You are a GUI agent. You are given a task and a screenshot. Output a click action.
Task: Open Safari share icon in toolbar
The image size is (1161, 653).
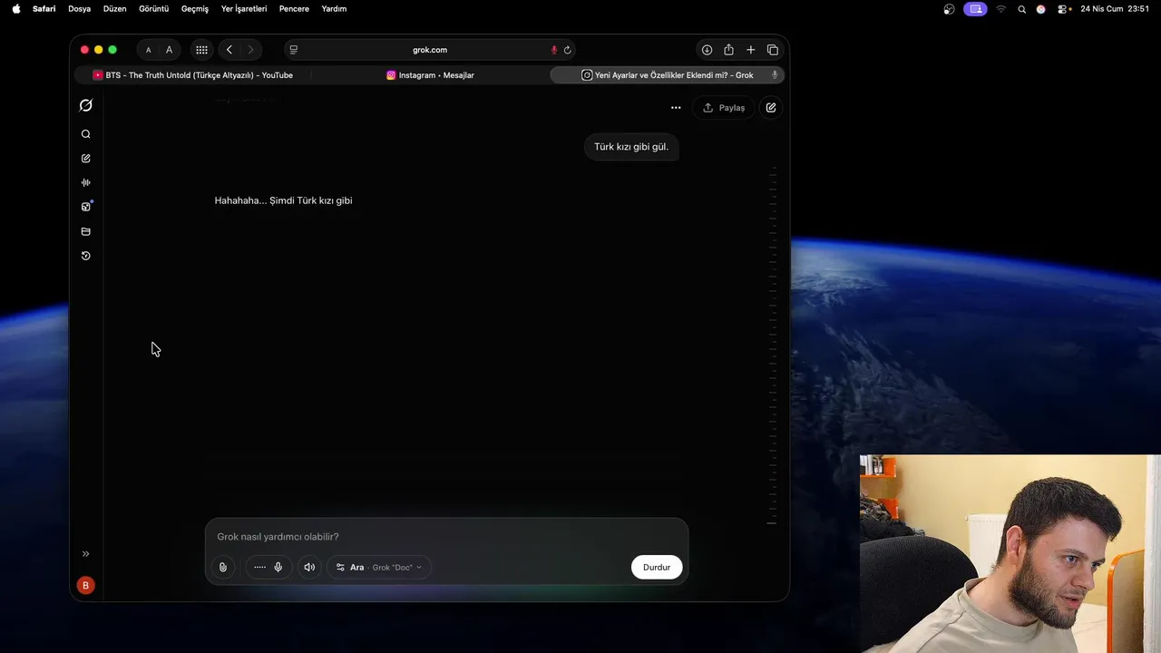(728, 50)
